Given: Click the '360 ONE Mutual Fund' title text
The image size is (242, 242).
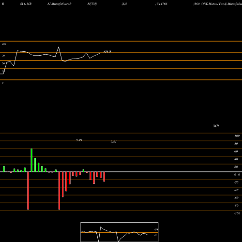Looking at the screenshot, I should [x=210, y=4].
